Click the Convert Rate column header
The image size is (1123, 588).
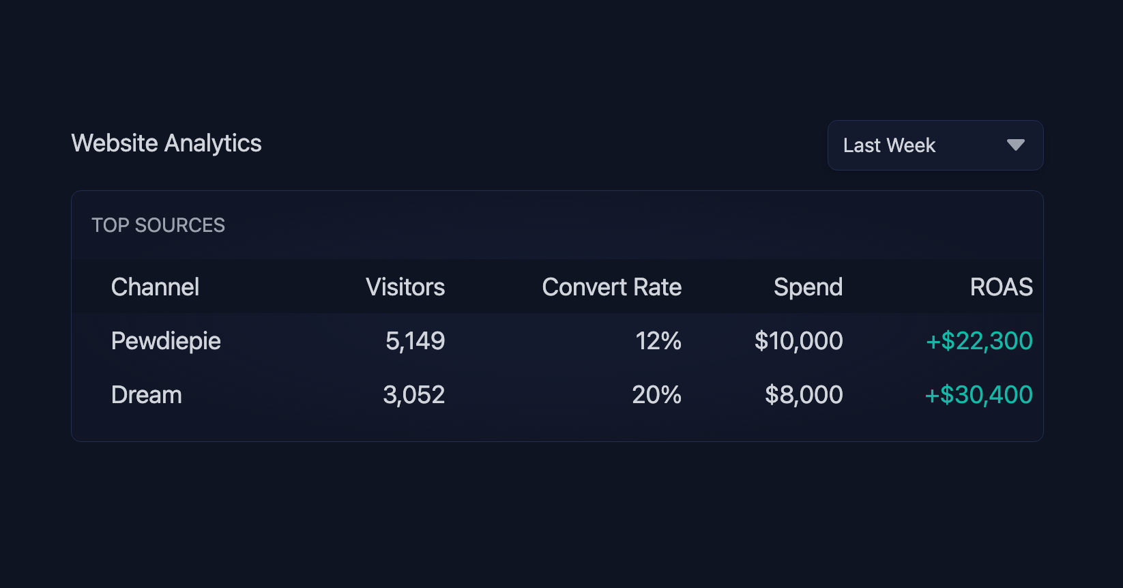(612, 287)
